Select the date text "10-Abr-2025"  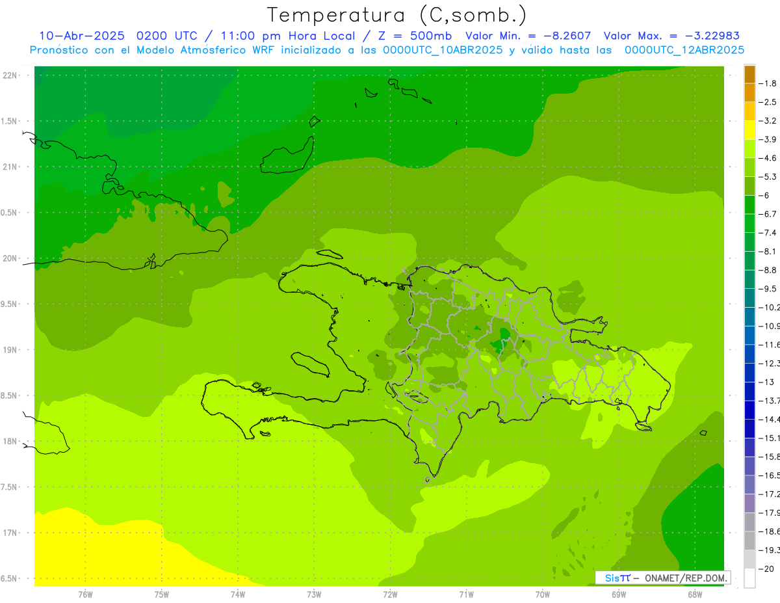81,36
